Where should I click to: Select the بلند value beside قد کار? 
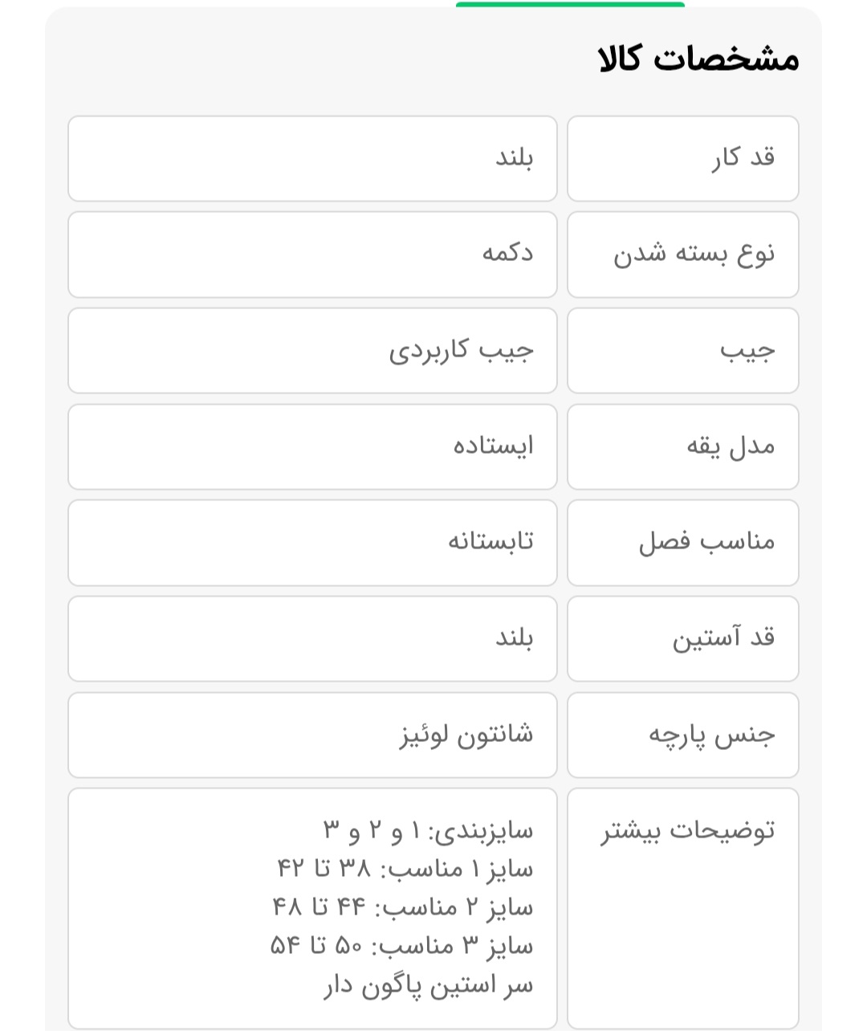tap(312, 158)
